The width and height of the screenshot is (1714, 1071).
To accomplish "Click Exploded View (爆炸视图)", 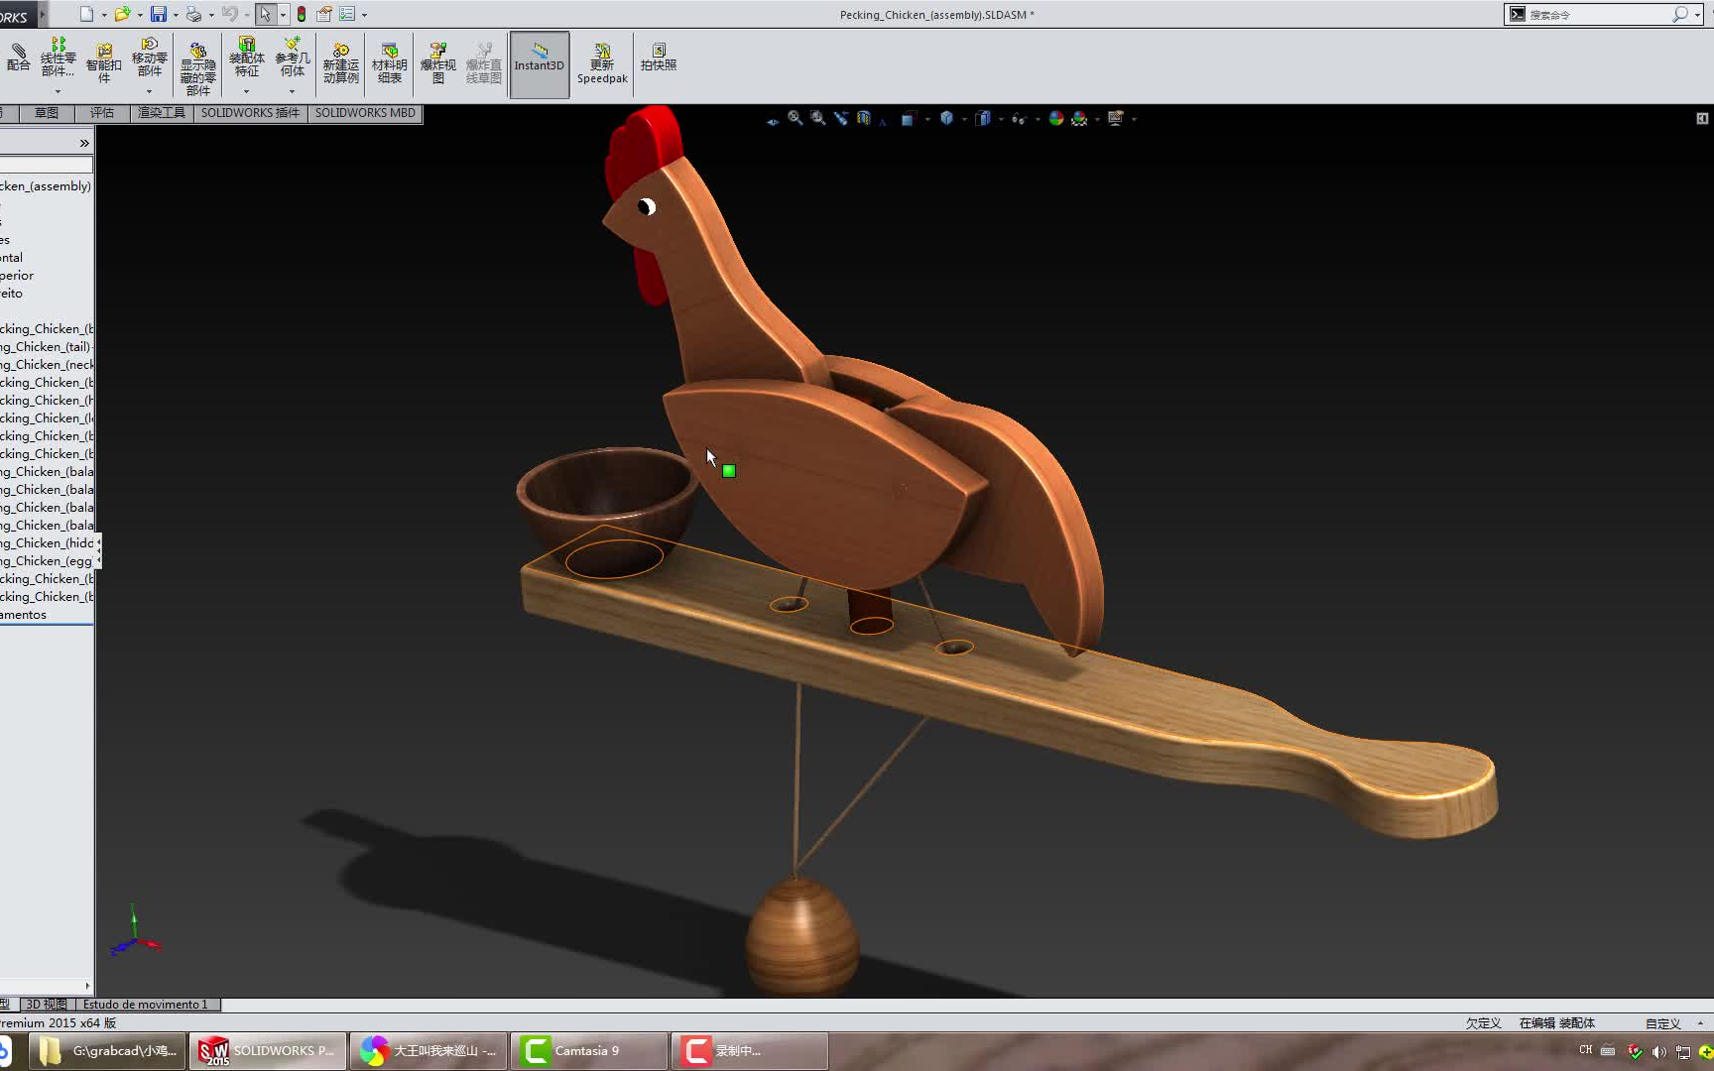I will pos(438,63).
